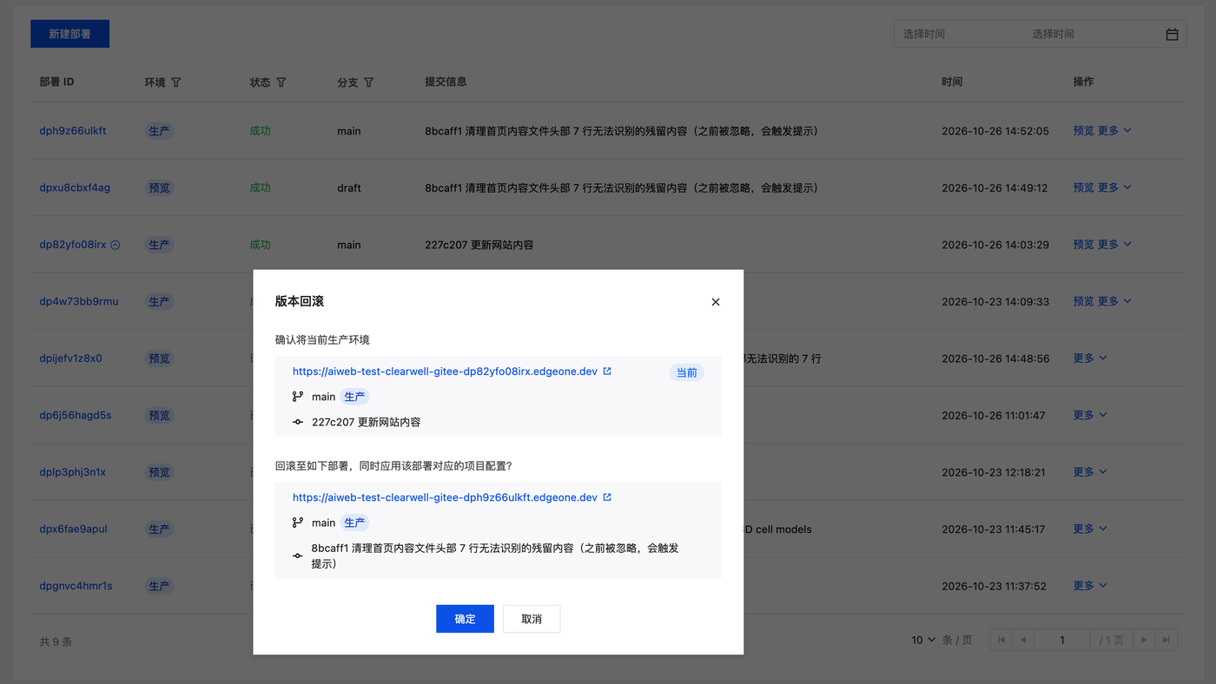The width and height of the screenshot is (1216, 684).
Task: Expand 更多 menu for 12:18:21 deployment
Action: point(1090,472)
